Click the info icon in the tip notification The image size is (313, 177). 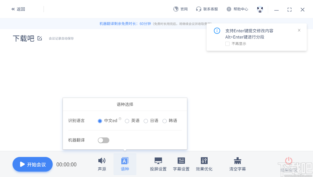pyautogui.click(x=217, y=31)
